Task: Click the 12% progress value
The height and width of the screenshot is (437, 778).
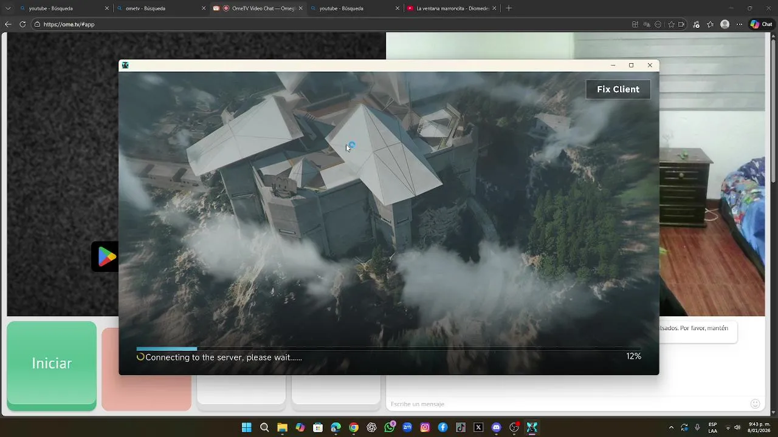Action: (634, 356)
